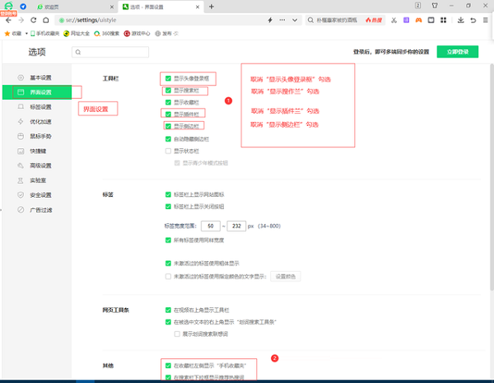494x383 pixels.
Task: Select 基本设置 in the settings sidebar
Action: point(40,77)
